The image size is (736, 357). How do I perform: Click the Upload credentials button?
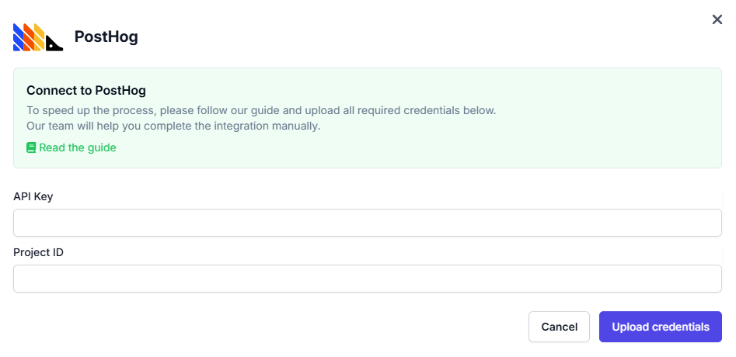click(x=660, y=327)
